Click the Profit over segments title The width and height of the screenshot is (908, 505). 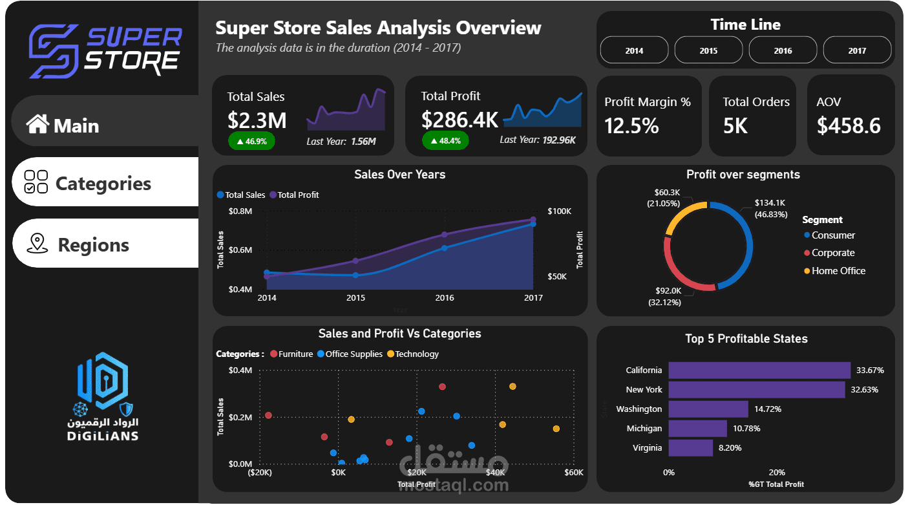[743, 175]
